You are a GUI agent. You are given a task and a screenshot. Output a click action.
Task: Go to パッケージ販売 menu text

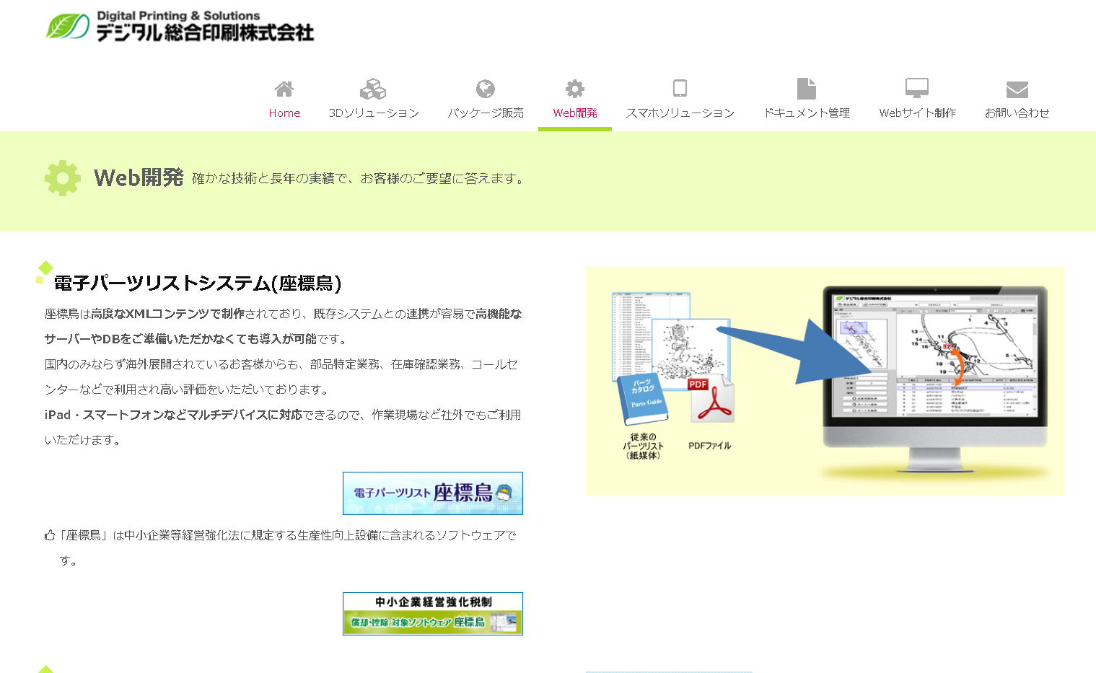[x=486, y=113]
